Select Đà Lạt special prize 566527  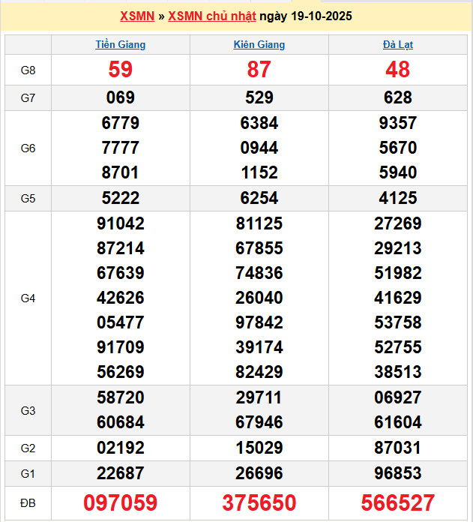tap(397, 502)
